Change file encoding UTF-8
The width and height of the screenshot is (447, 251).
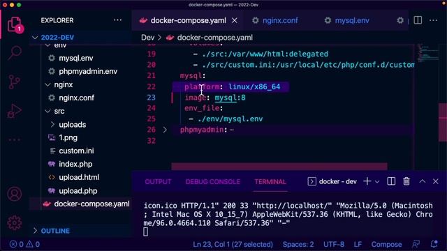pos(334,244)
